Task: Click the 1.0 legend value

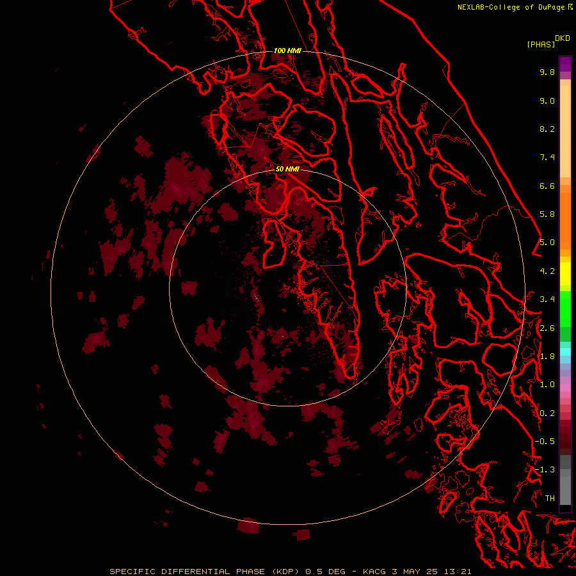Action: coord(547,385)
